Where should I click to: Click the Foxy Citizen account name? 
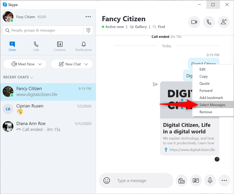tap(26, 17)
